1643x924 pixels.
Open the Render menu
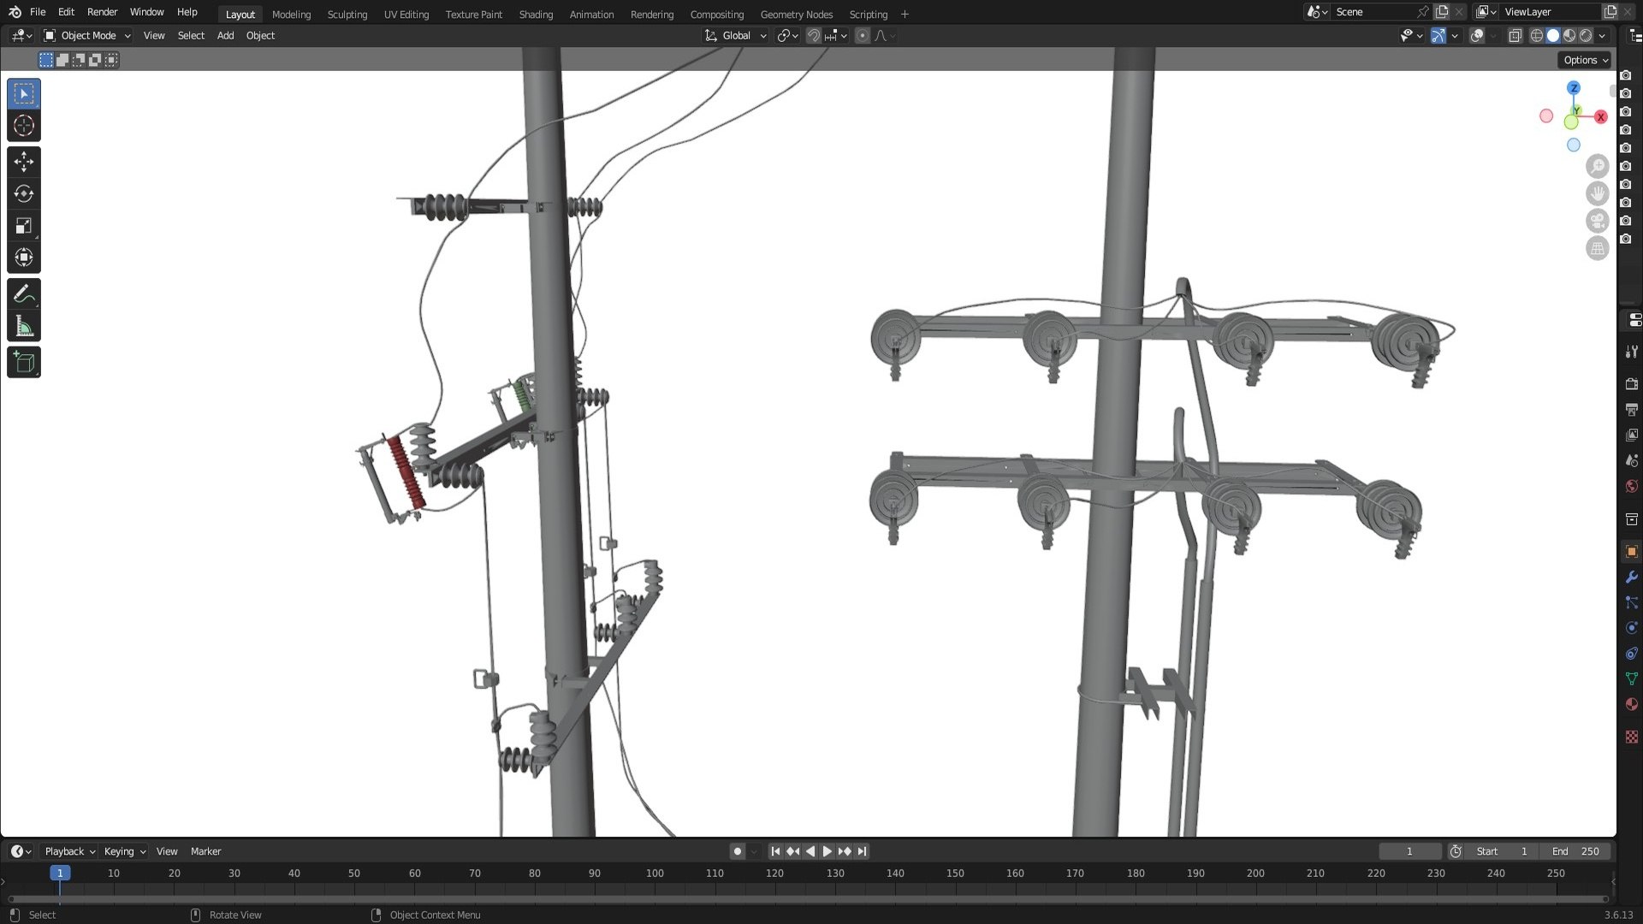click(102, 12)
